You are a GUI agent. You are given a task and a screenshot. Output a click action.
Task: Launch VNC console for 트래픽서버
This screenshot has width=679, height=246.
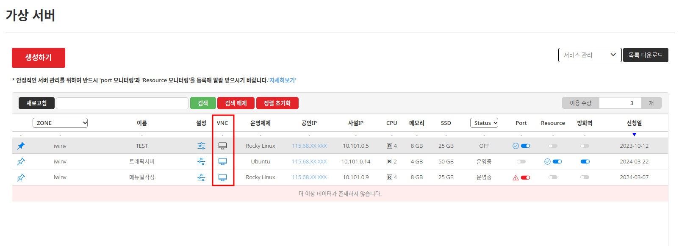[x=222, y=161]
